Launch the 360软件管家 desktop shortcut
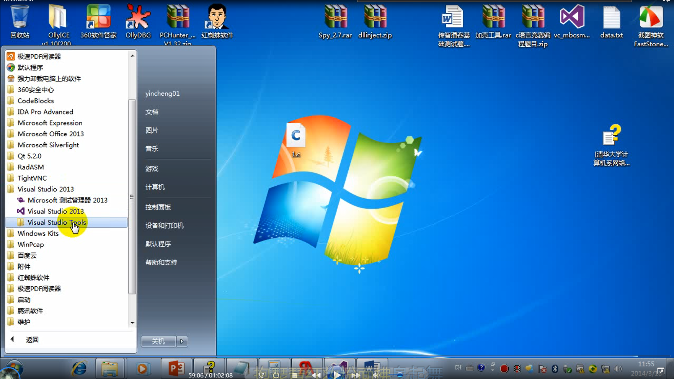 pyautogui.click(x=98, y=22)
